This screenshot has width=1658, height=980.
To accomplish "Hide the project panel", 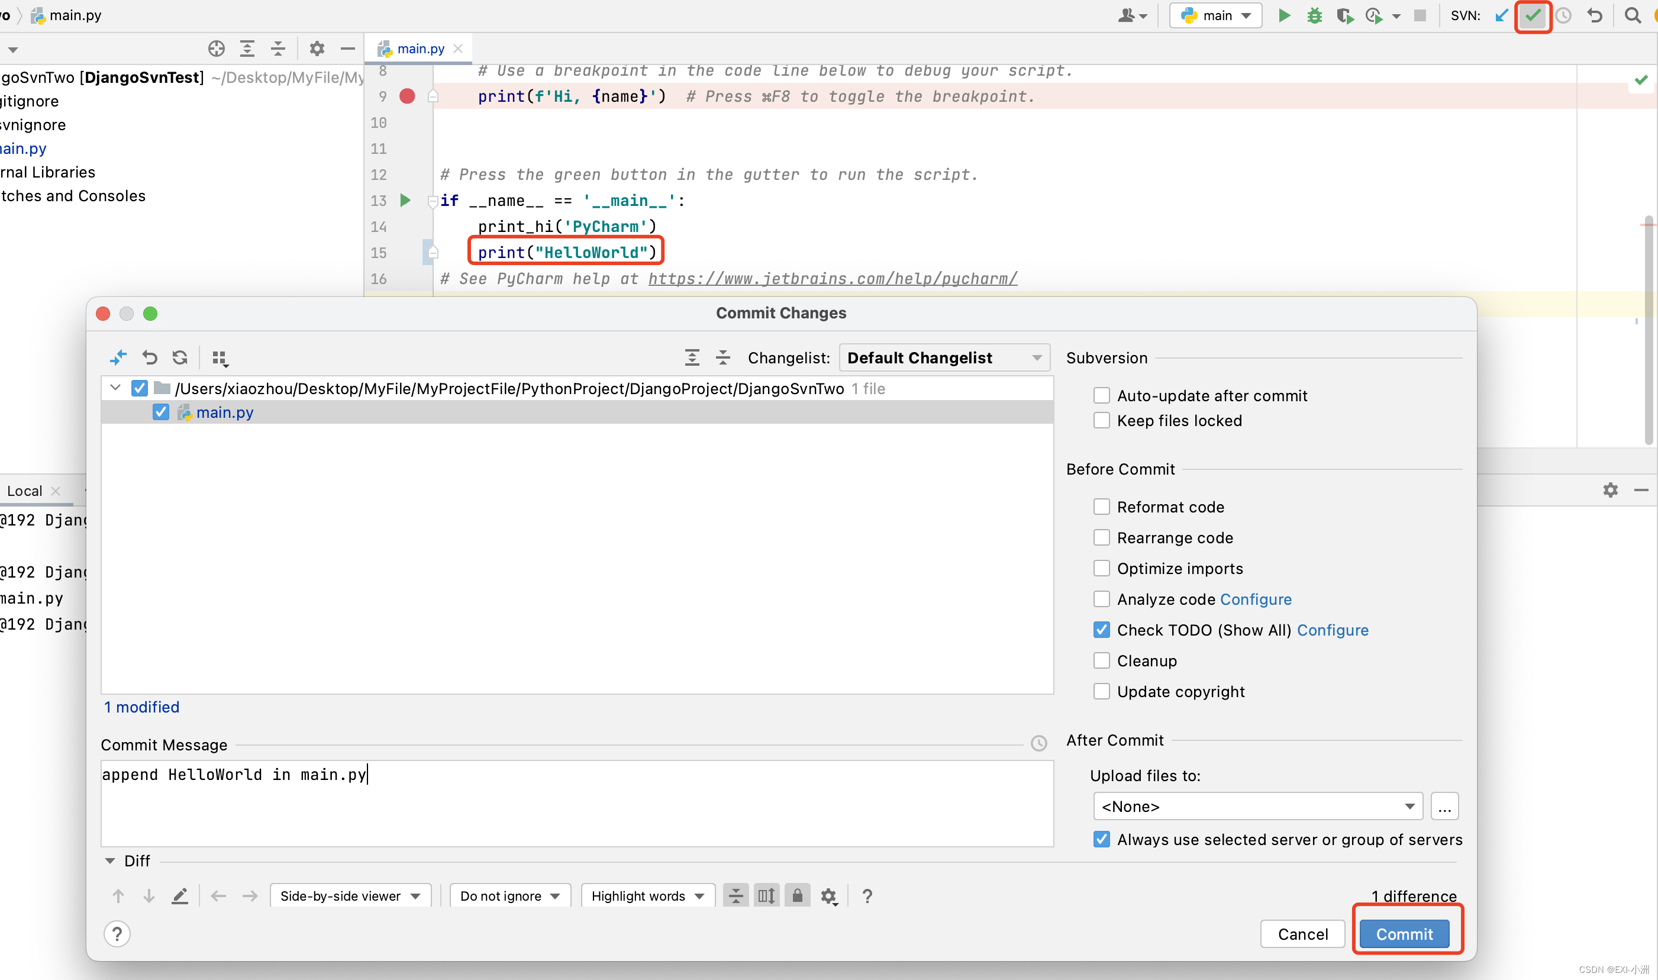I will (348, 48).
